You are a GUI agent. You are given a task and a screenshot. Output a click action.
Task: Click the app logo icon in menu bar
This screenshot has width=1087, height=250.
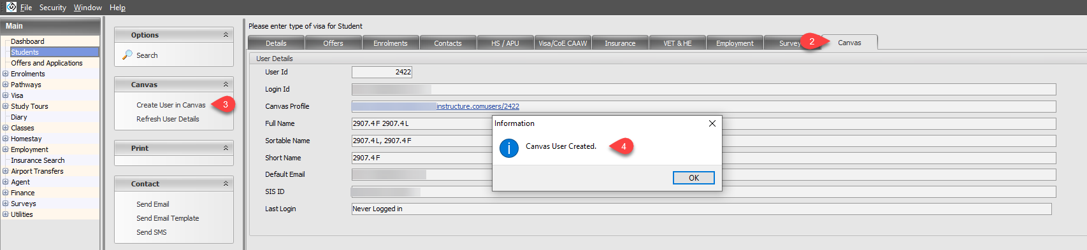11,7
